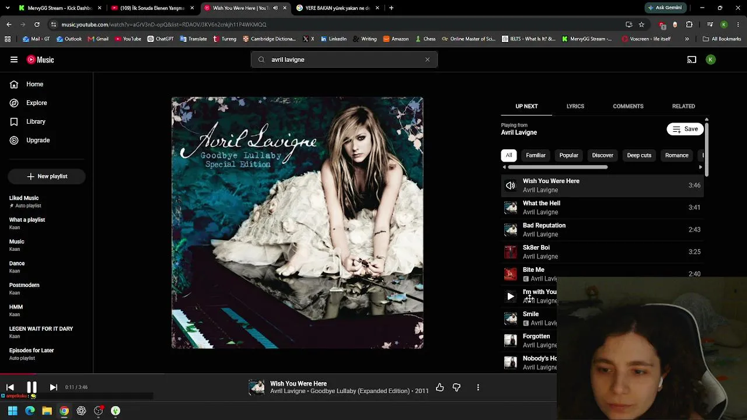Play Forgotten from the queue
Image resolution: width=747 pixels, height=420 pixels.
pyautogui.click(x=529, y=341)
